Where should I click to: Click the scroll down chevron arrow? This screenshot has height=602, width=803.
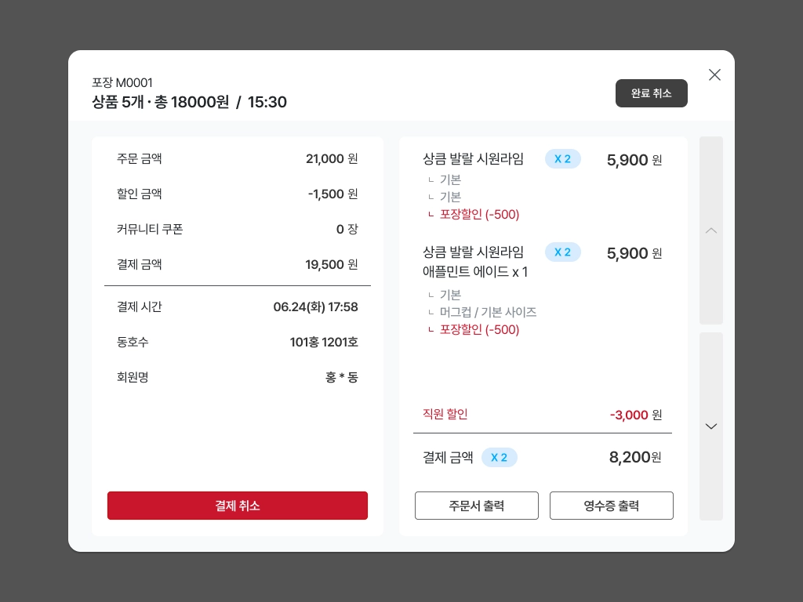click(710, 426)
